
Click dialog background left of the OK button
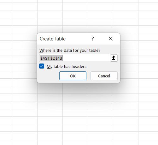pyautogui.click(x=48, y=76)
